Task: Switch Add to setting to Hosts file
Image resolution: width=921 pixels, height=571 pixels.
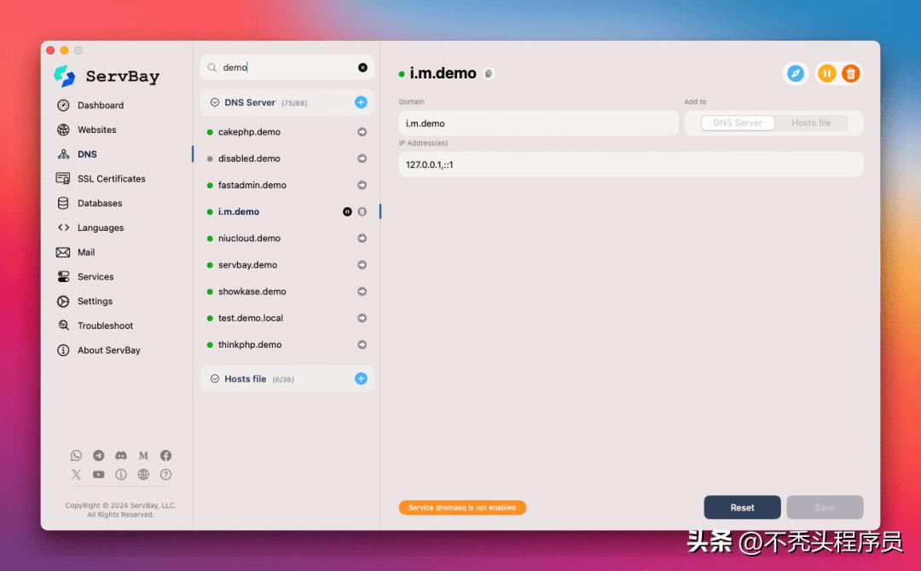Action: point(810,123)
